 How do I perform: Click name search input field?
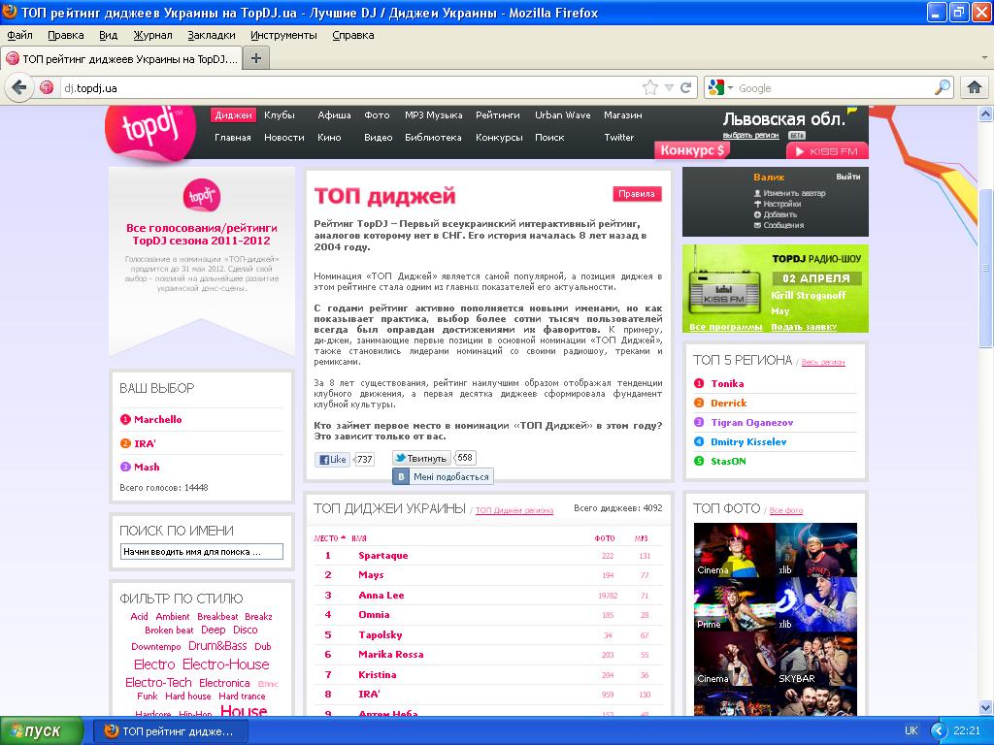[x=202, y=552]
